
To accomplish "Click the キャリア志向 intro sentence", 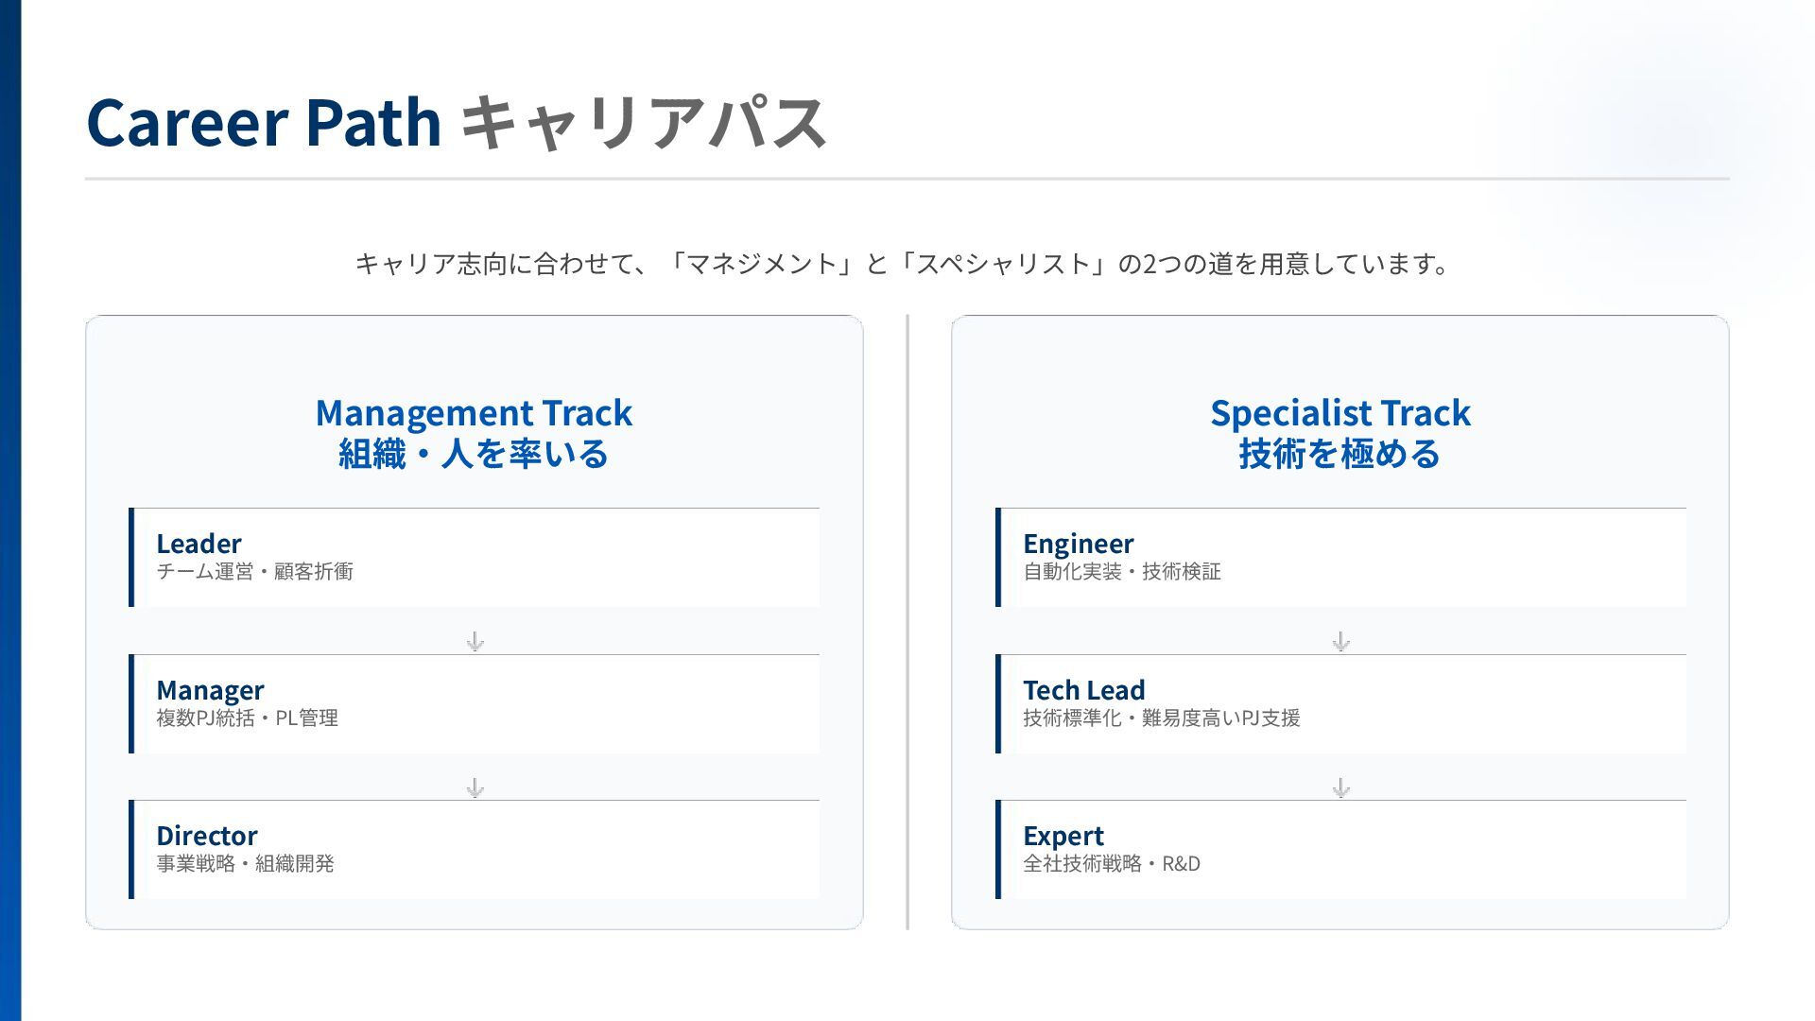I will pyautogui.click(x=903, y=263).
